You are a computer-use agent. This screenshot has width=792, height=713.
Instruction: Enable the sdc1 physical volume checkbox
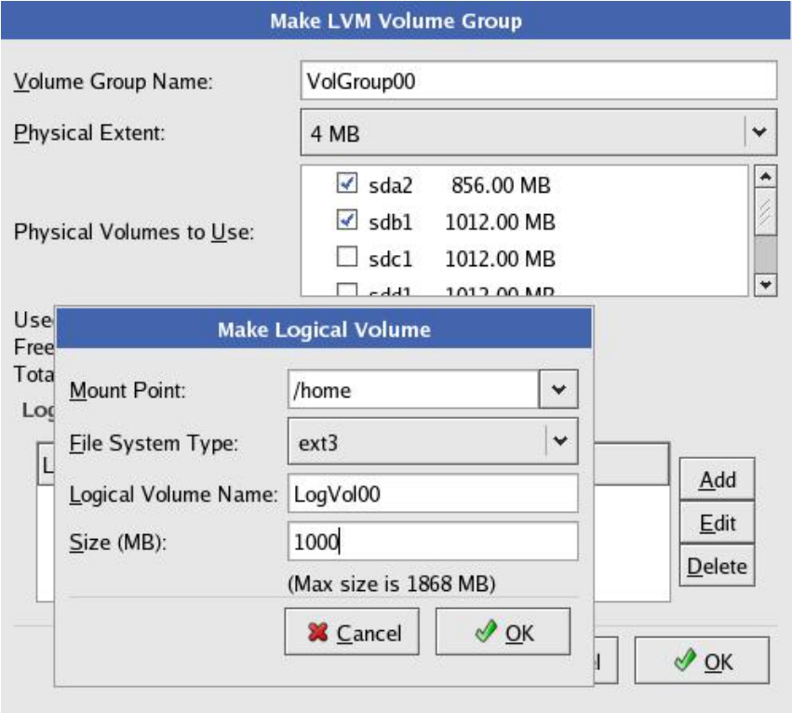point(347,259)
